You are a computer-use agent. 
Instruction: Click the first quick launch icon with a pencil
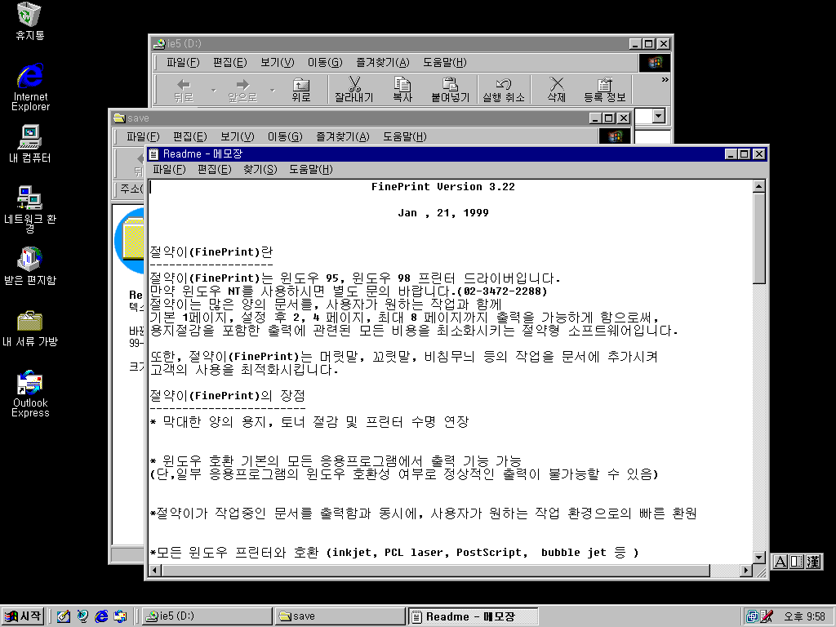point(64,616)
